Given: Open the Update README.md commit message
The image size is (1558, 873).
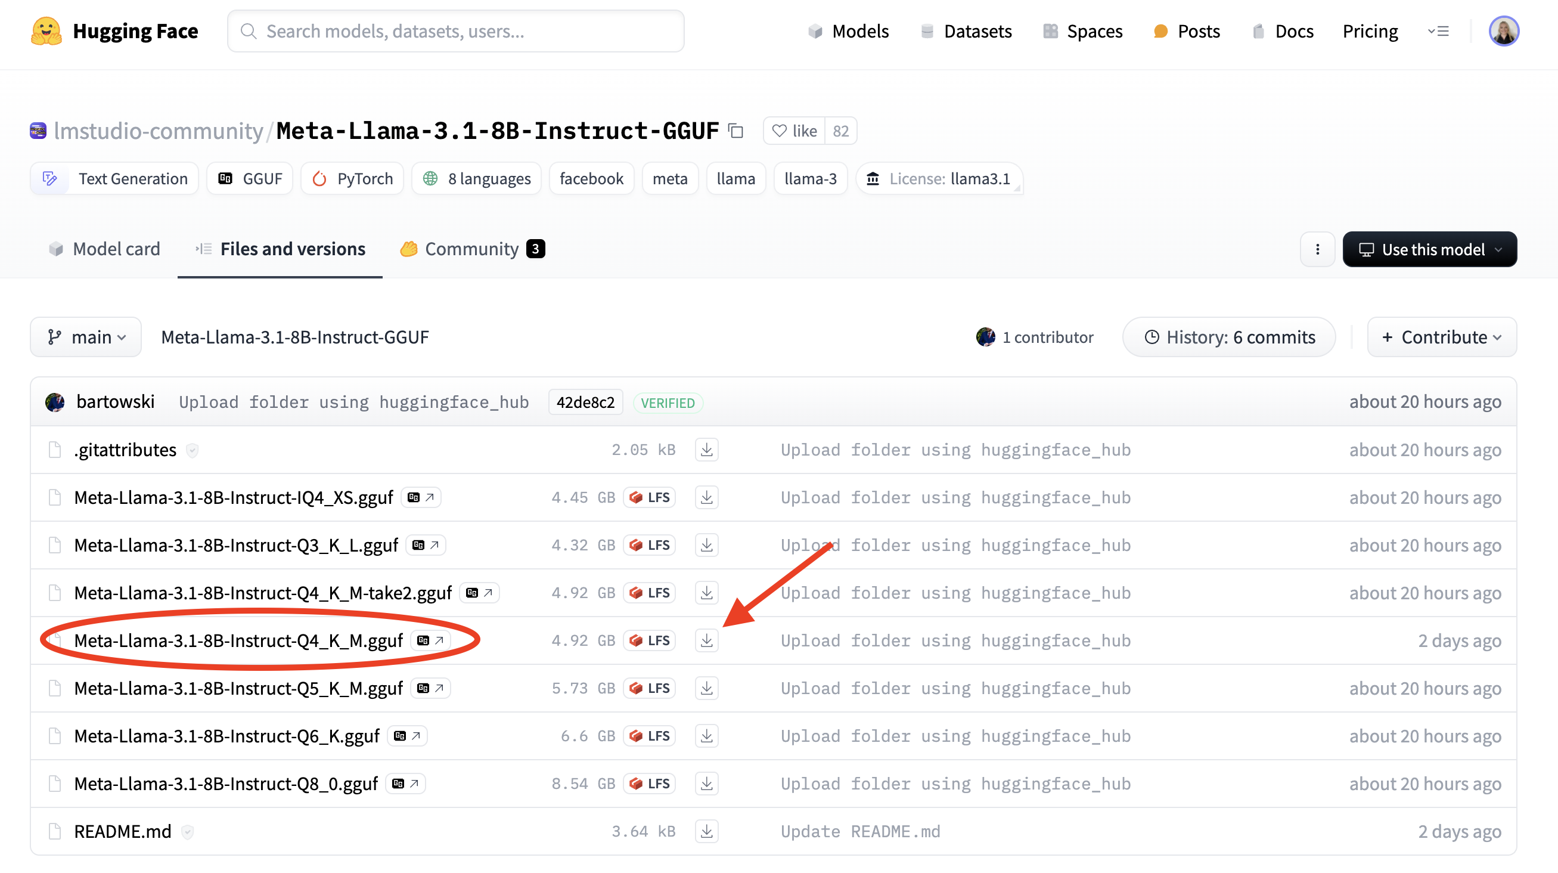Looking at the screenshot, I should coord(861,832).
